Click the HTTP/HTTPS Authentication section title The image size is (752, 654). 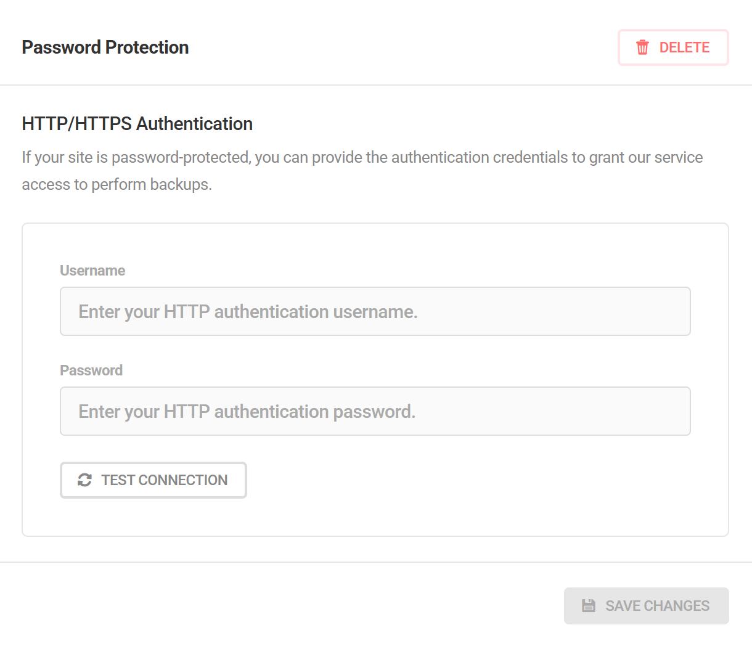coord(137,123)
